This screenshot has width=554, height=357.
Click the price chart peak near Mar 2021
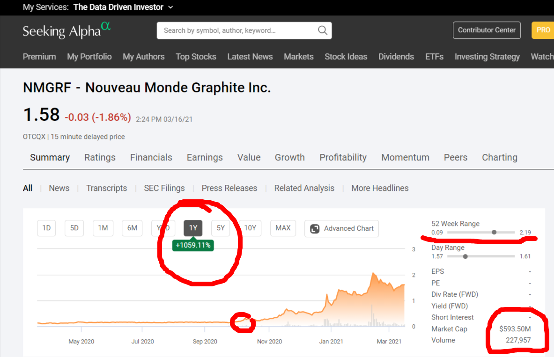[373, 273]
